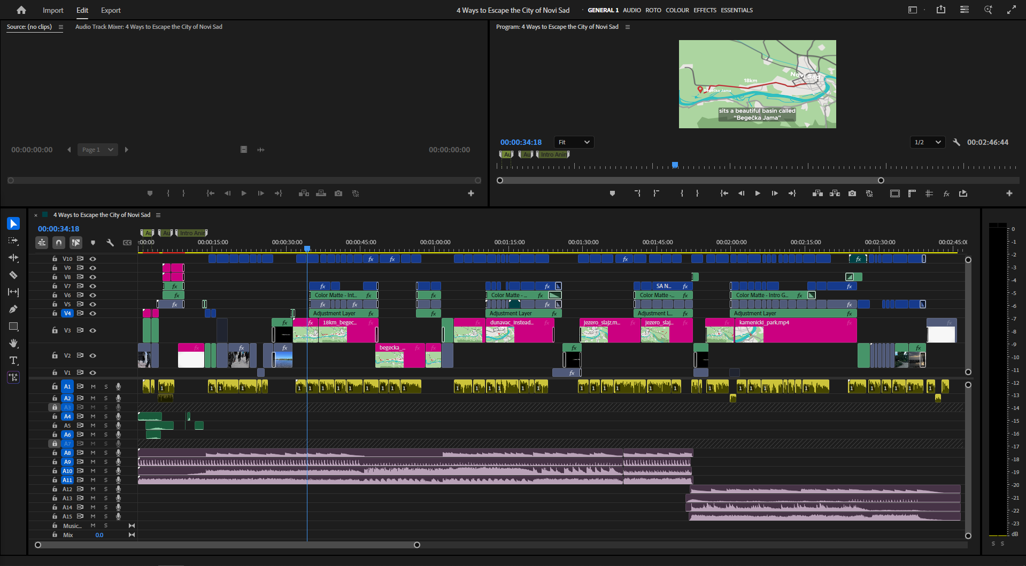1026x566 pixels.
Task: Add a marker in the Program monitor
Action: click(x=612, y=193)
